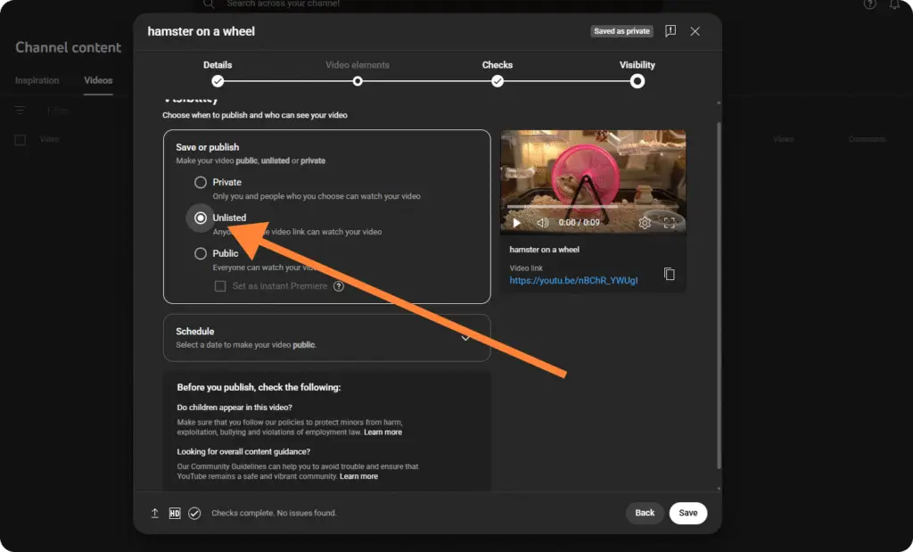The height and width of the screenshot is (552, 913).
Task: Open the filter icon in the left sidebar
Action: pos(20,110)
